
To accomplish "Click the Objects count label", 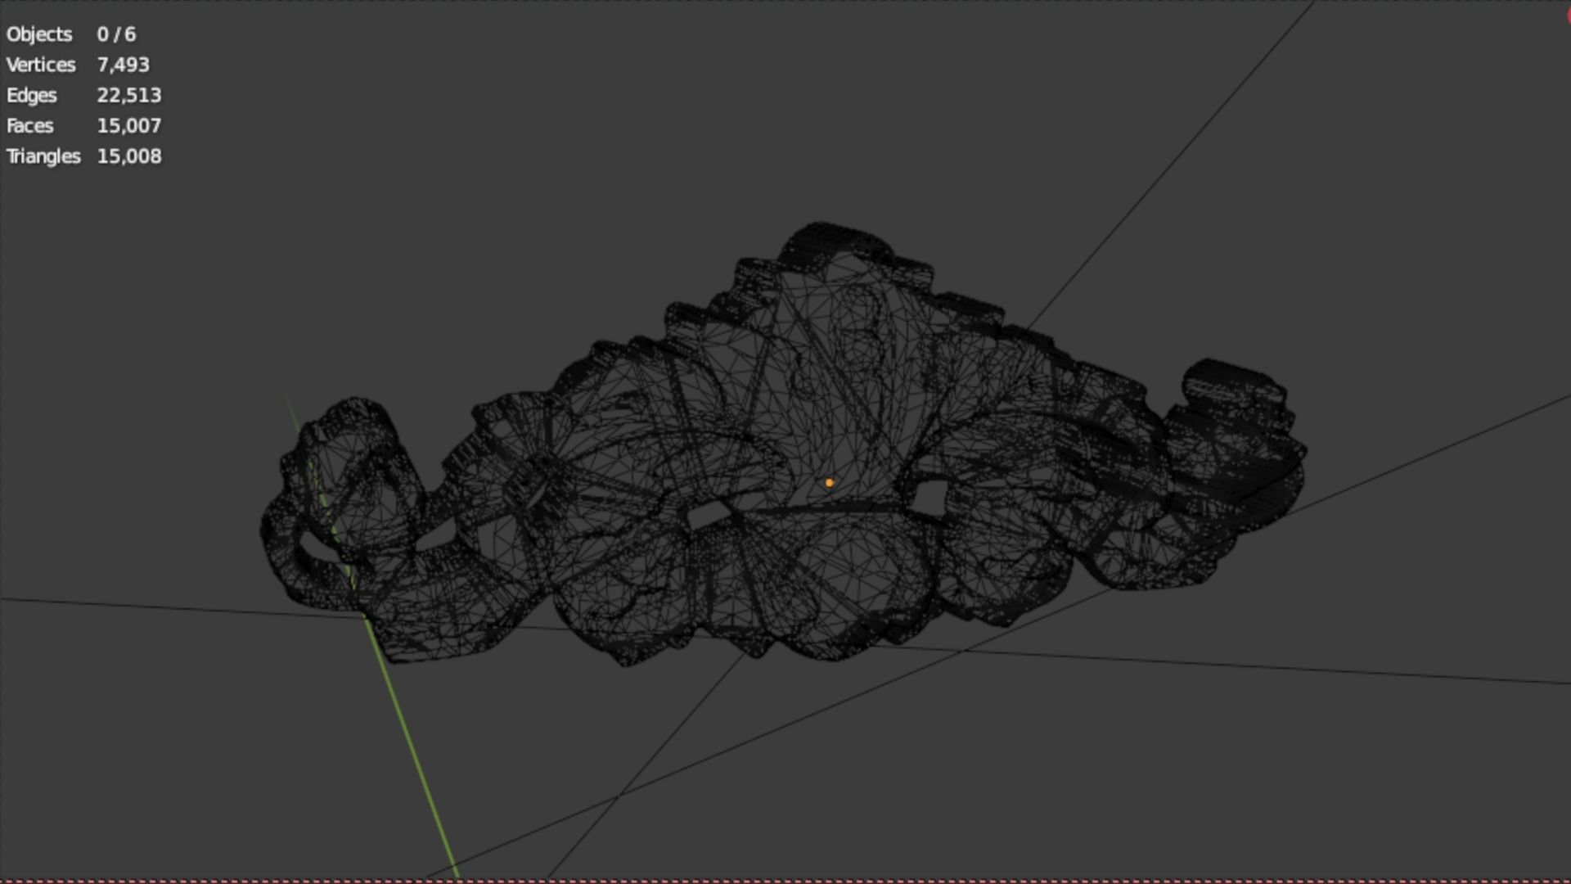I will (x=39, y=34).
